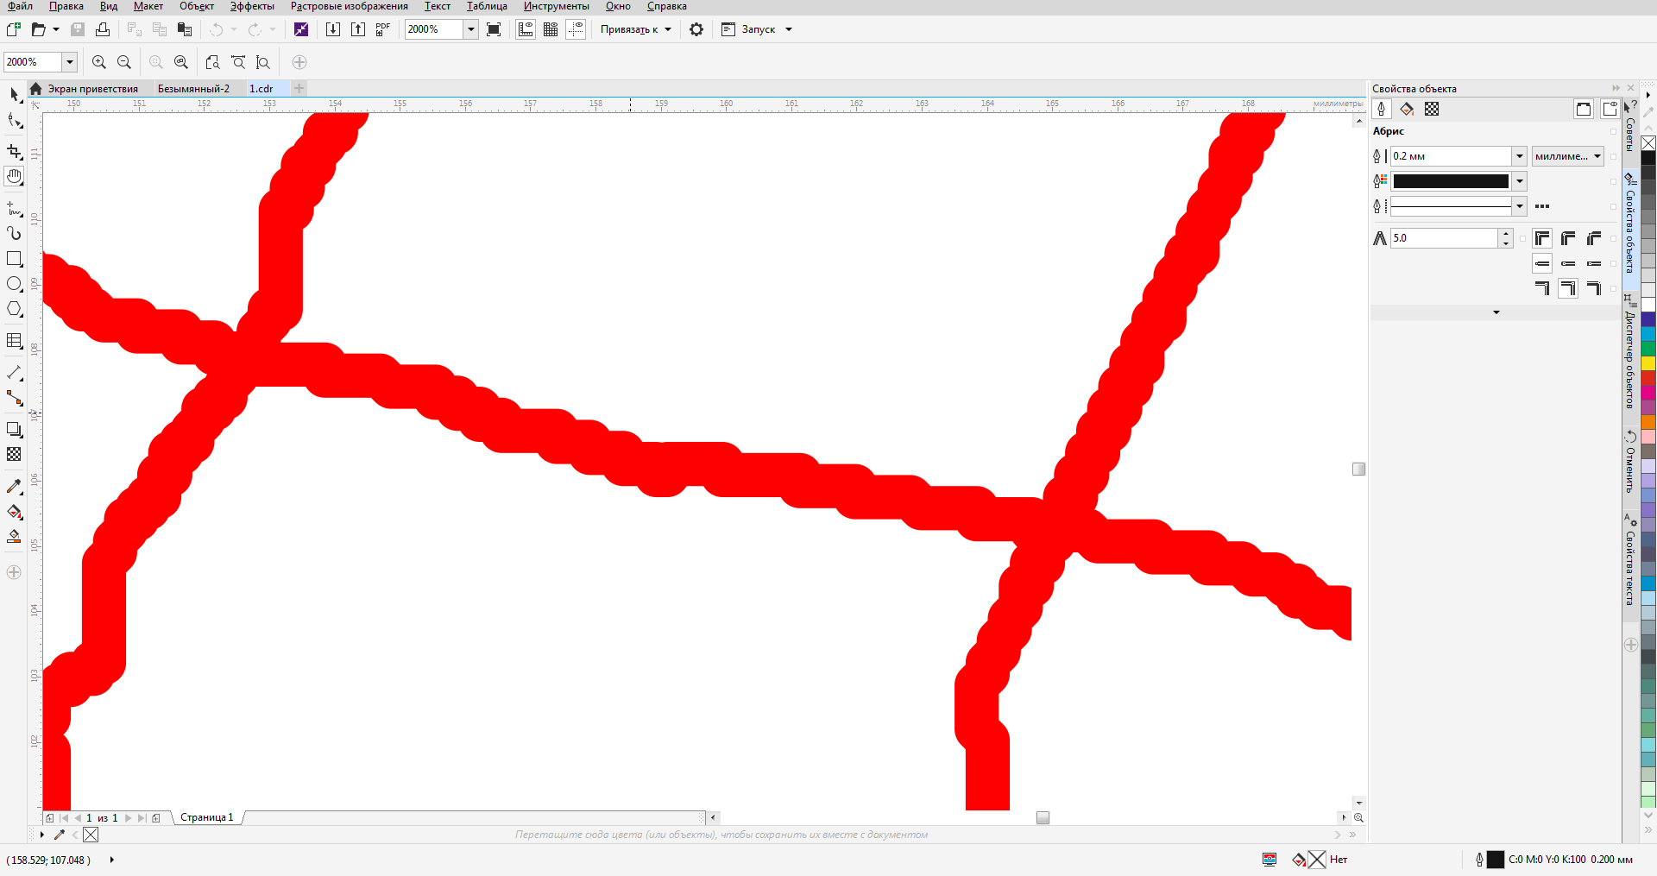The width and height of the screenshot is (1657, 876).
Task: Click the Zoom Out magnifier icon
Action: [x=124, y=62]
